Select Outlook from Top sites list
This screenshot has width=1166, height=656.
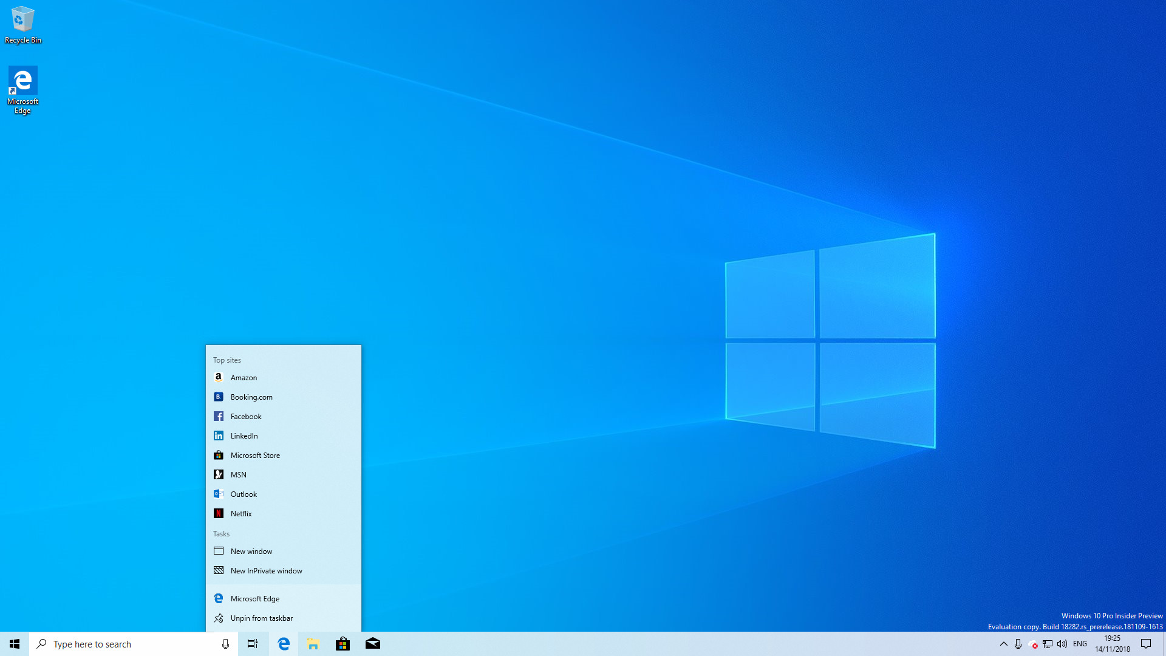(x=244, y=493)
